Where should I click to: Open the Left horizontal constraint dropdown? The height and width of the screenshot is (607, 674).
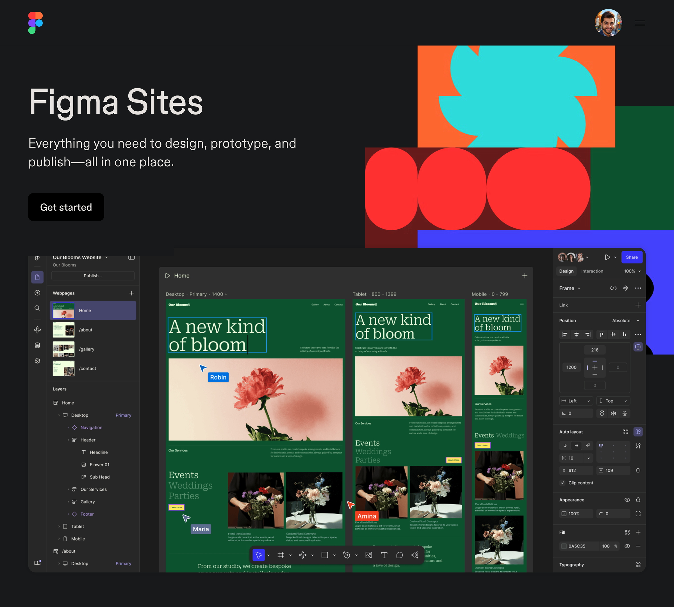click(x=576, y=401)
